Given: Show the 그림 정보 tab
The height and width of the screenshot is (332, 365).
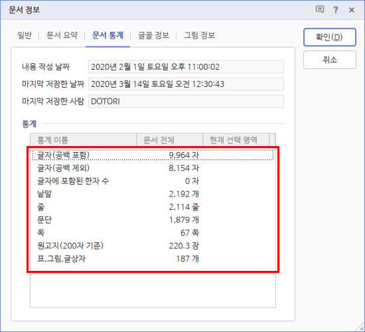Looking at the screenshot, I should pyautogui.click(x=199, y=35).
